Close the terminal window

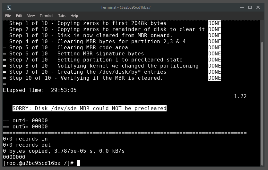(258, 7)
